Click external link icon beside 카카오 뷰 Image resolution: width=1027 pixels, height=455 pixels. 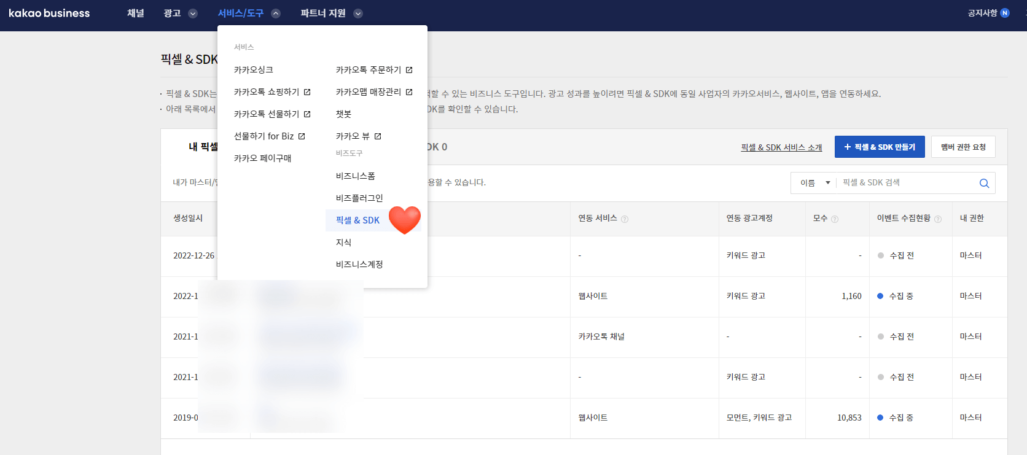[378, 136]
